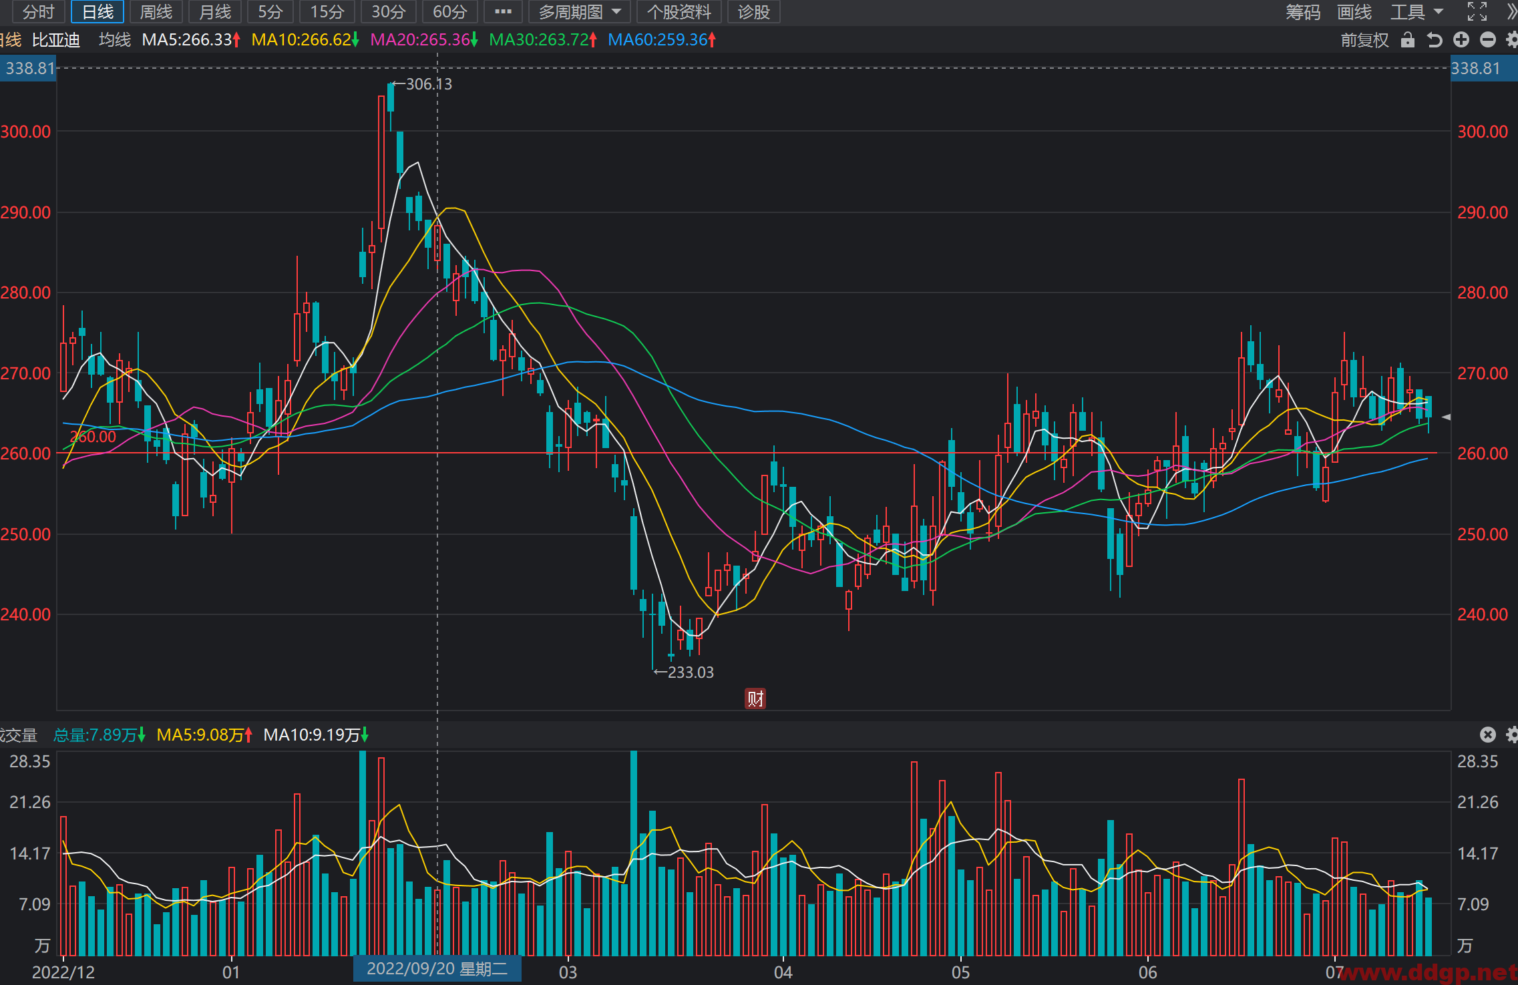Toggle the chart lock icon
The width and height of the screenshot is (1518, 985).
(x=1408, y=40)
